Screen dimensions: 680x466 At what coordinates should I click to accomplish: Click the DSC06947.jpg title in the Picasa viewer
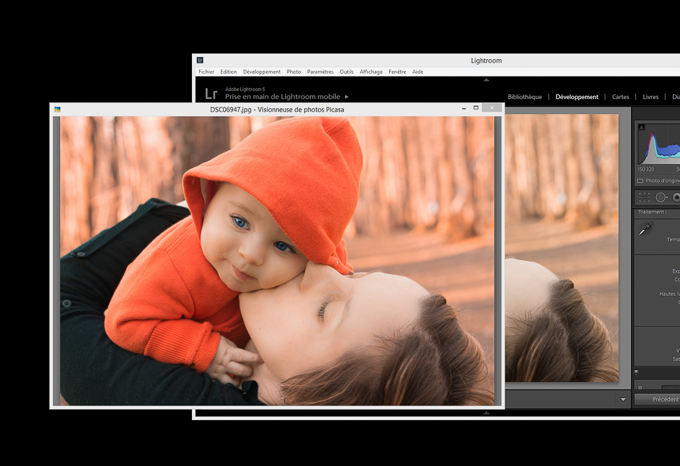[x=277, y=110]
